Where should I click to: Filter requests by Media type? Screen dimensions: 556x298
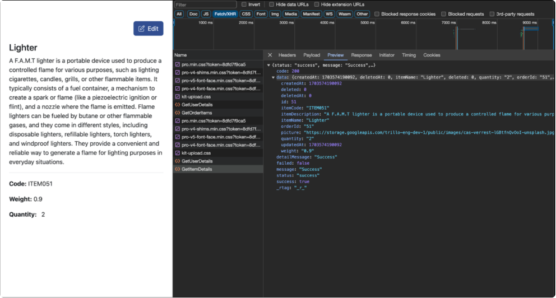[x=291, y=14]
